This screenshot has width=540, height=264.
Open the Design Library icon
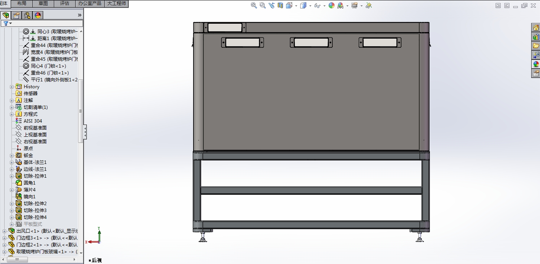click(536, 37)
